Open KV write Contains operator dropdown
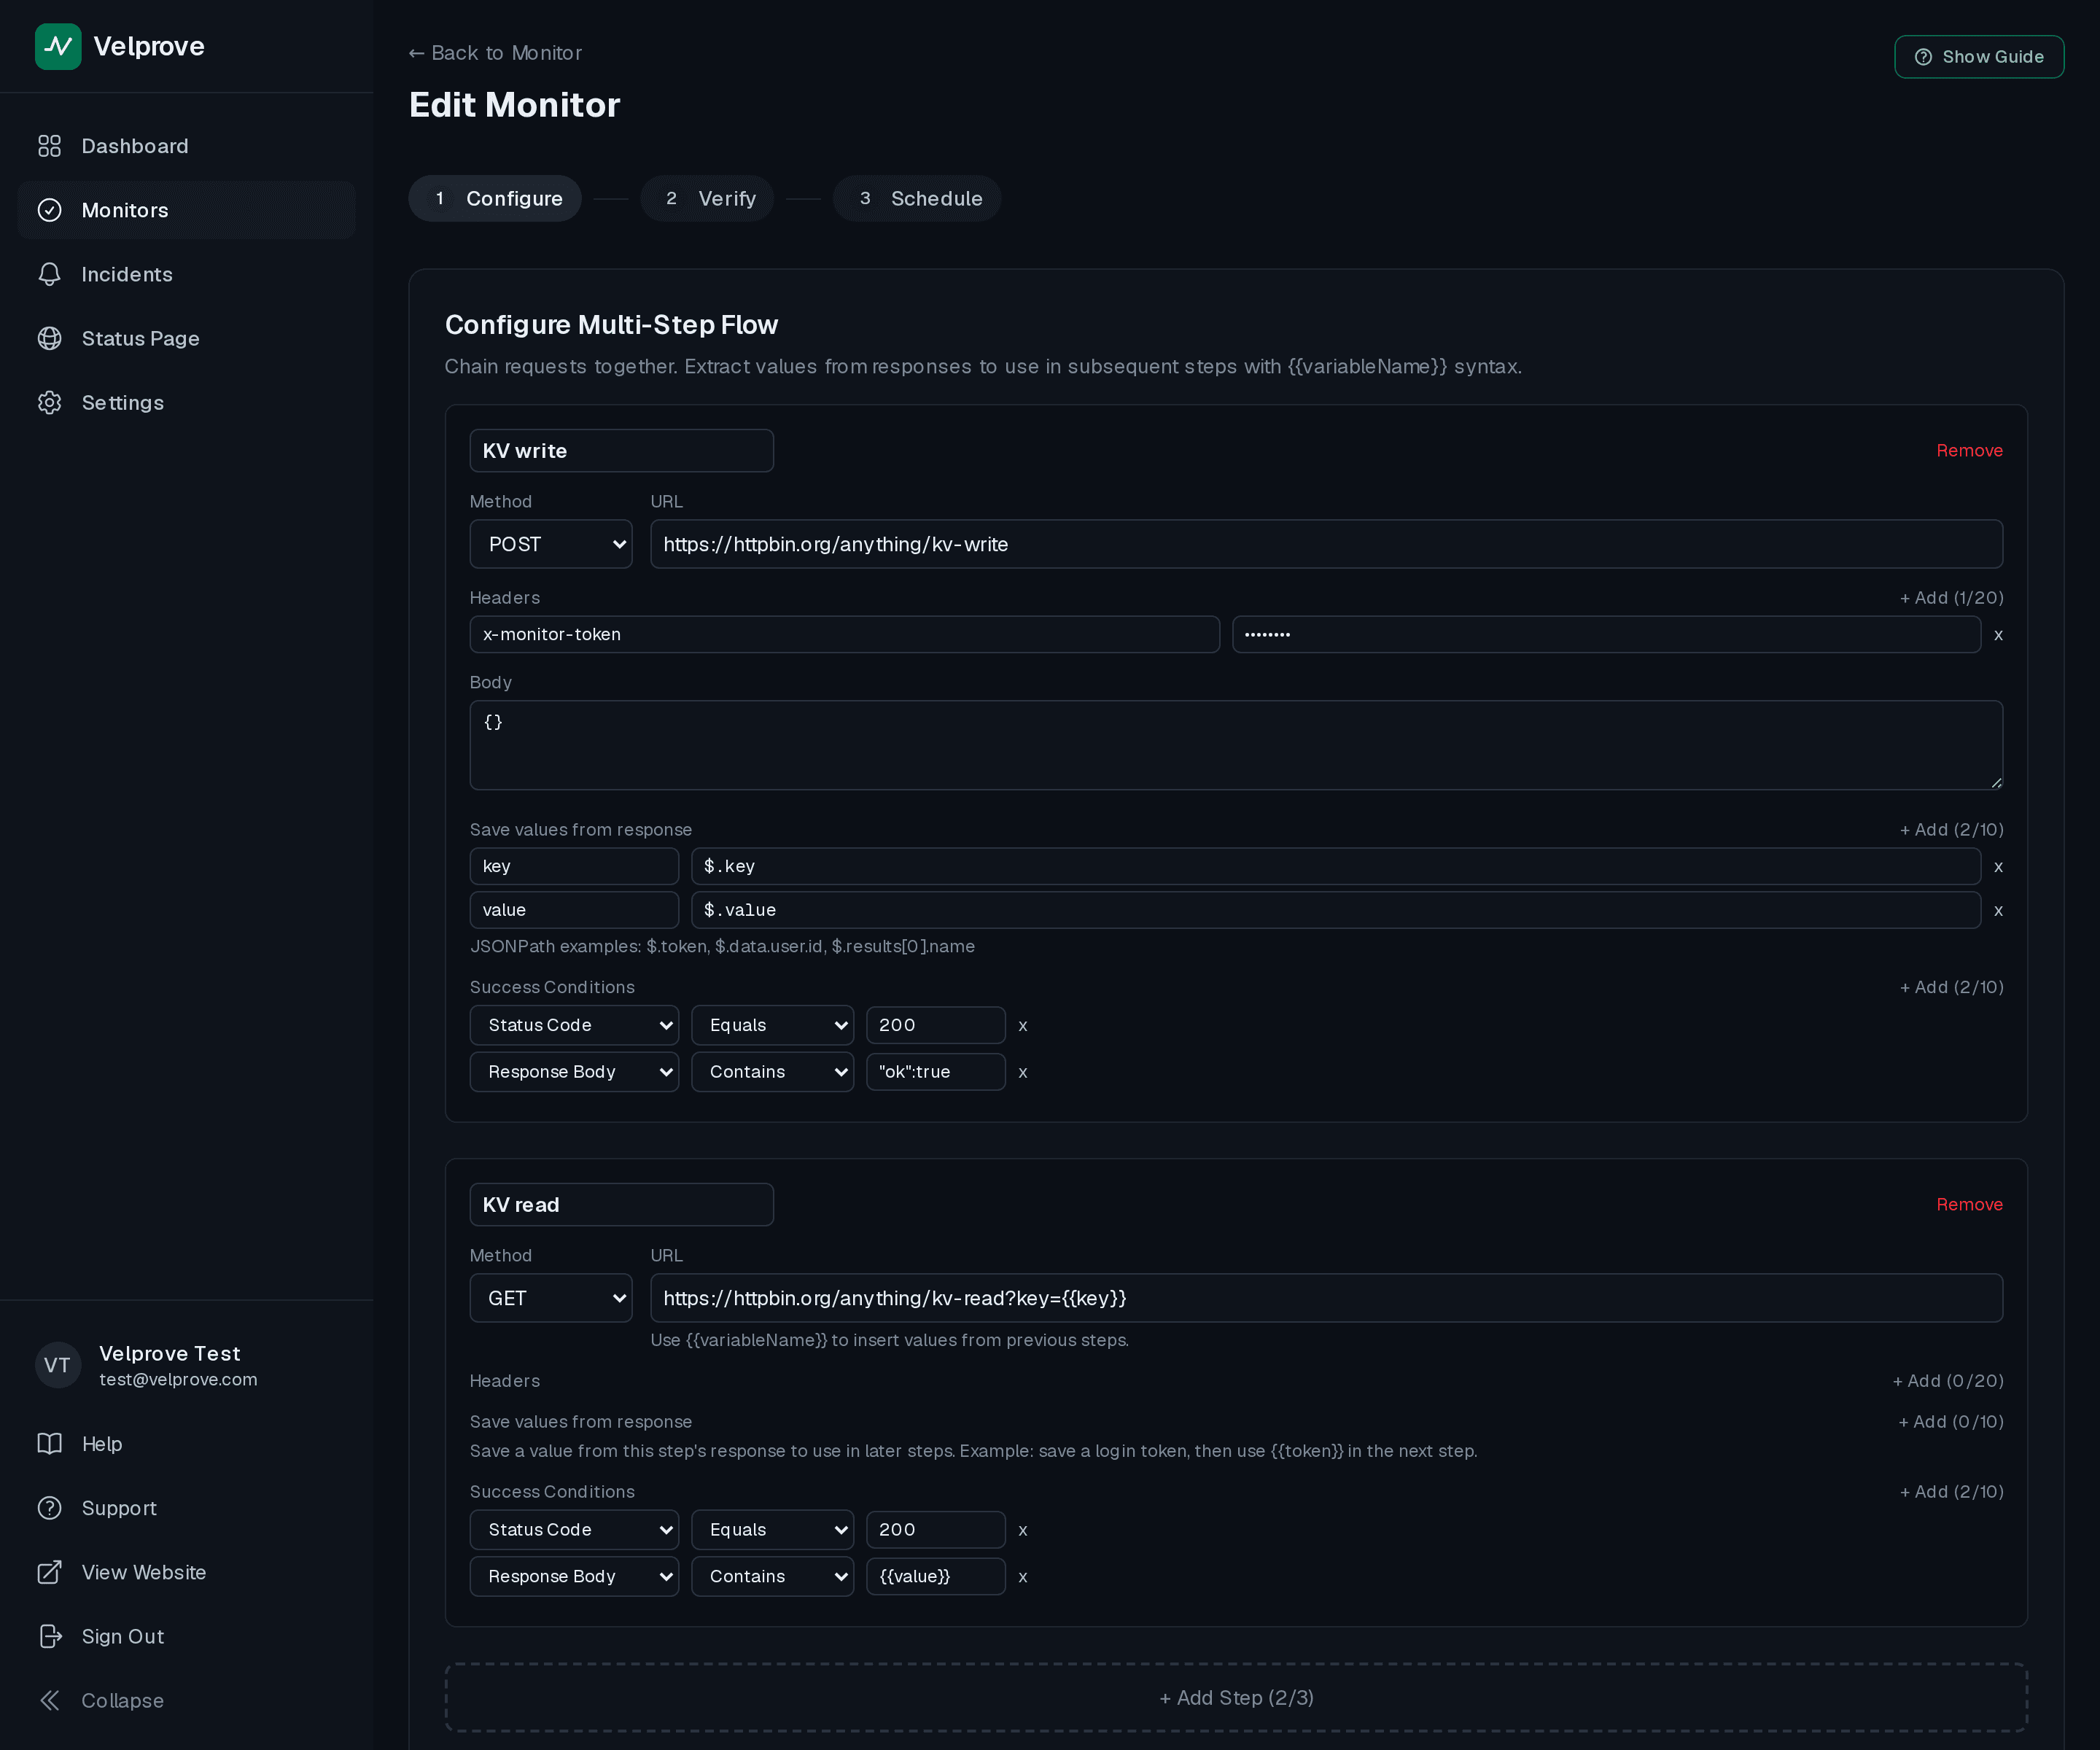2100x1750 pixels. (772, 1071)
